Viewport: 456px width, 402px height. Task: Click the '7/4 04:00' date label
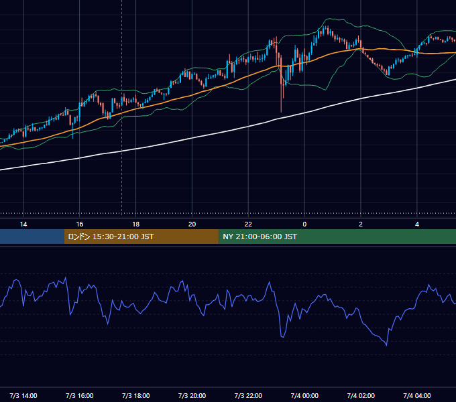(x=417, y=395)
